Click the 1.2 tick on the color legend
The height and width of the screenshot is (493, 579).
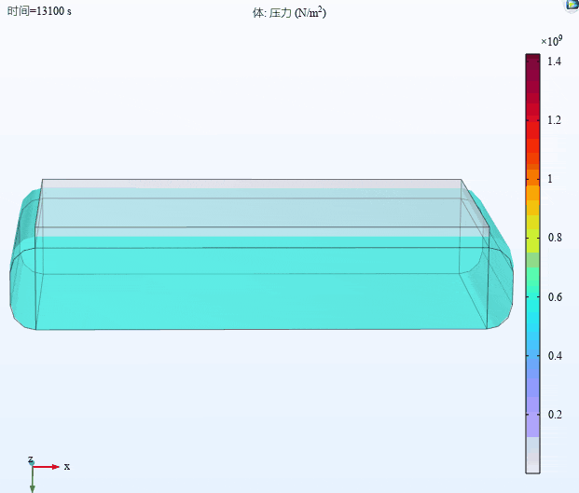554,120
